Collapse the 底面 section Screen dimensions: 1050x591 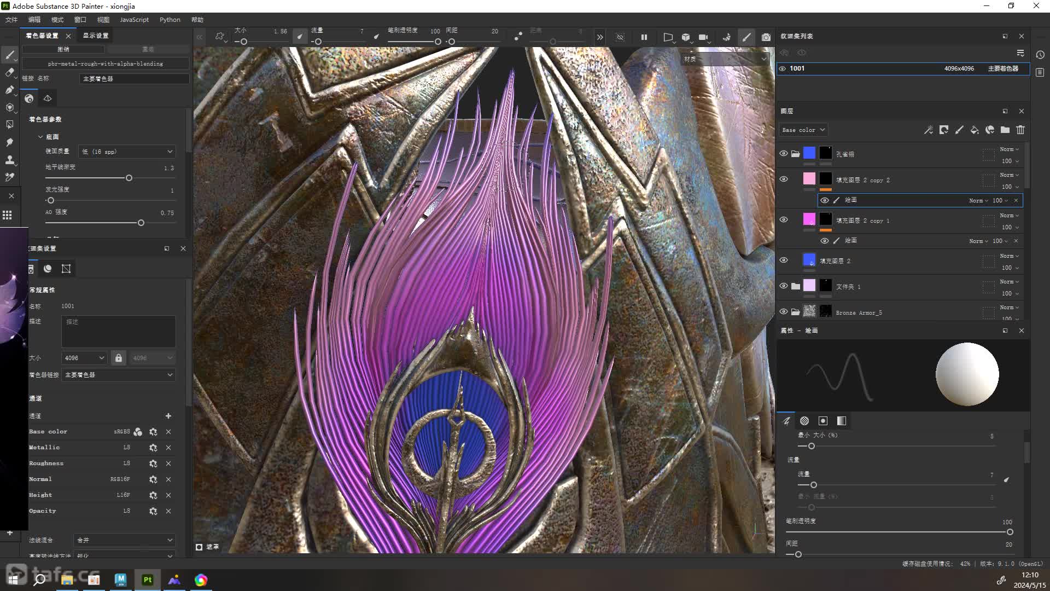click(40, 137)
